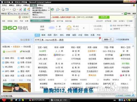Open the 编辑(E) menu

click(x=12, y=5)
